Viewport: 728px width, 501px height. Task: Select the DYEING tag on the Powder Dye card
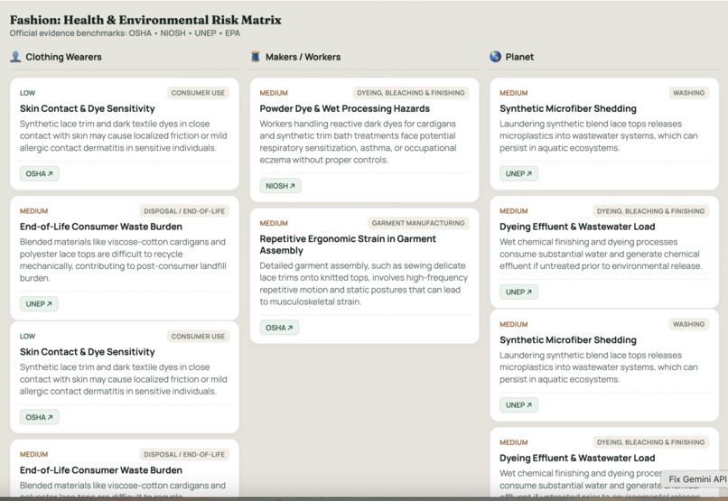410,93
